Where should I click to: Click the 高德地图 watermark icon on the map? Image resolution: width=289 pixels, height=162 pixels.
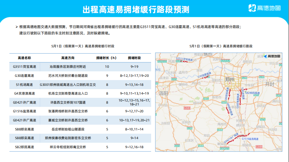point(265,56)
